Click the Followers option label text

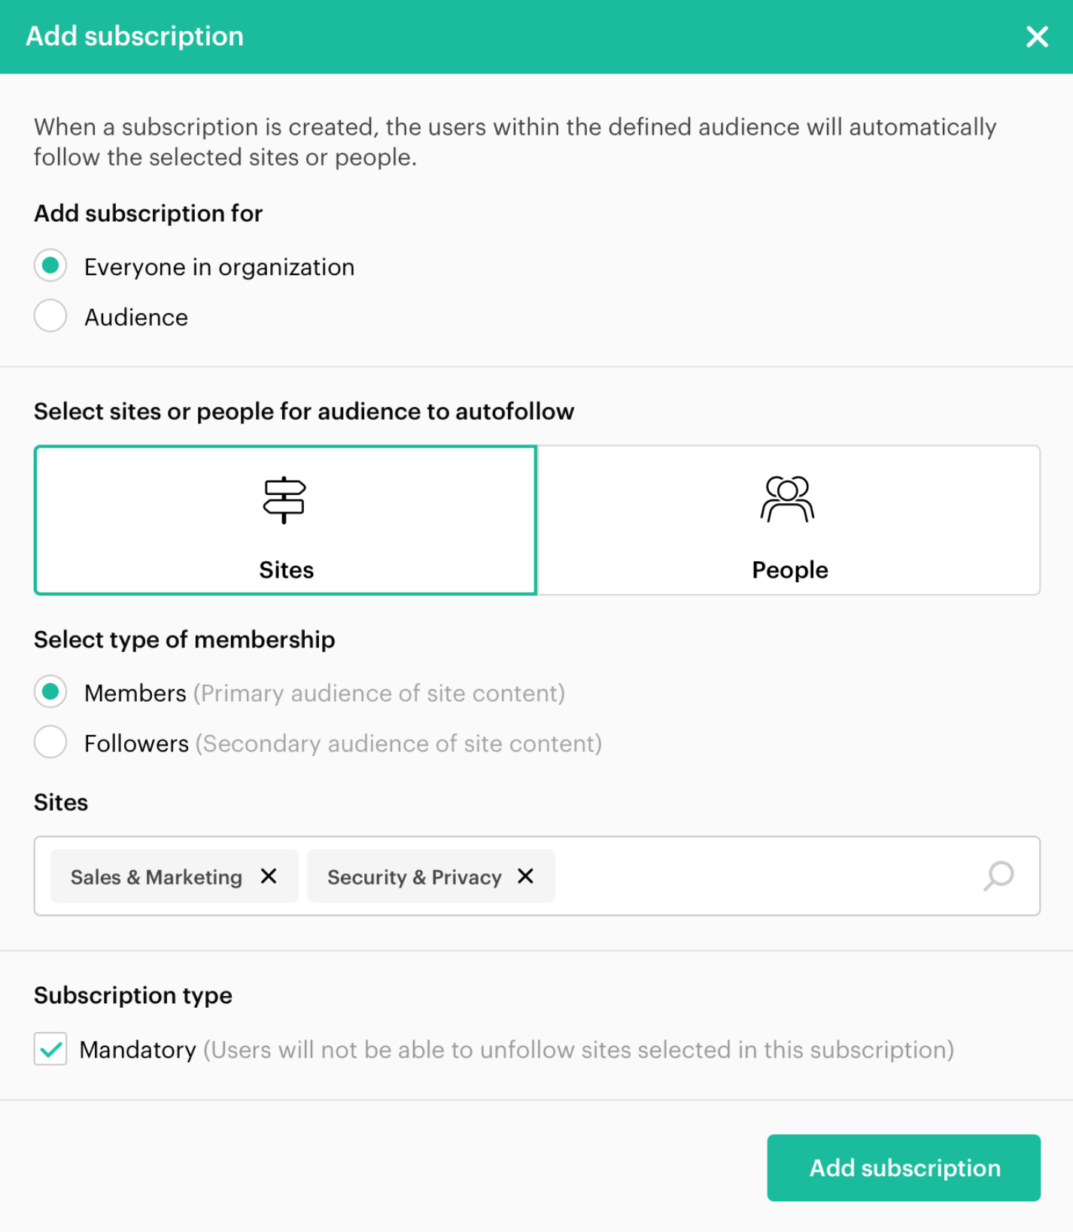pyautogui.click(x=136, y=744)
